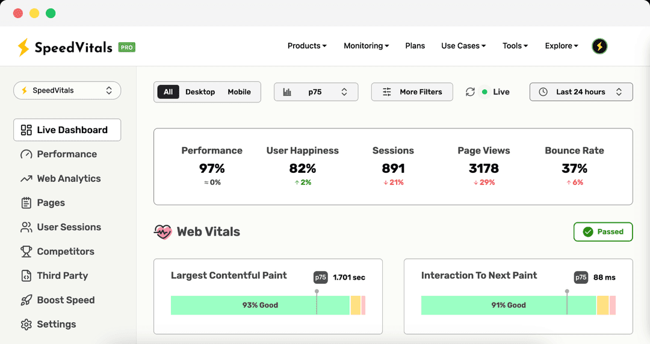Go to the Plans page link

[x=415, y=46]
